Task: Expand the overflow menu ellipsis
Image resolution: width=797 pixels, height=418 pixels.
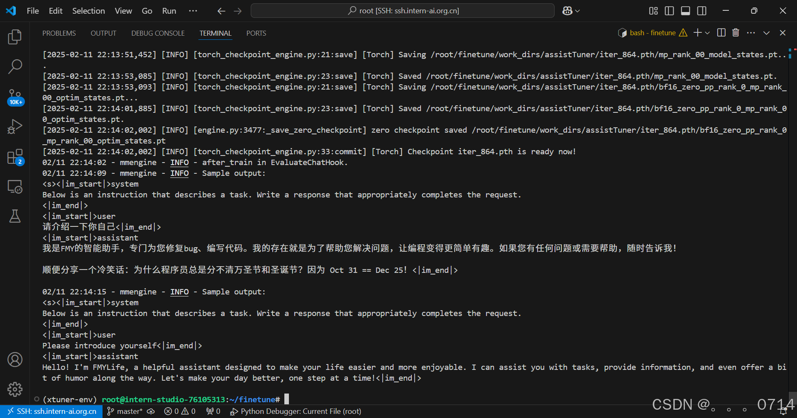Action: [x=193, y=11]
